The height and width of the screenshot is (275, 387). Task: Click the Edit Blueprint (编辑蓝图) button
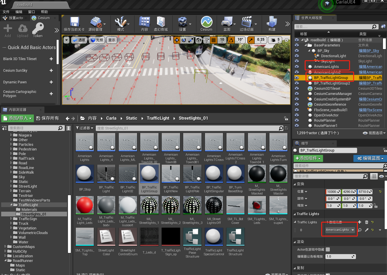[x=370, y=158]
